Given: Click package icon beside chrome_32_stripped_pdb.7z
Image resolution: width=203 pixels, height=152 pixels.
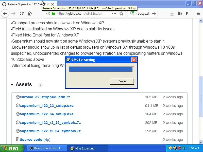Looking at the screenshot, I should point(18,97).
